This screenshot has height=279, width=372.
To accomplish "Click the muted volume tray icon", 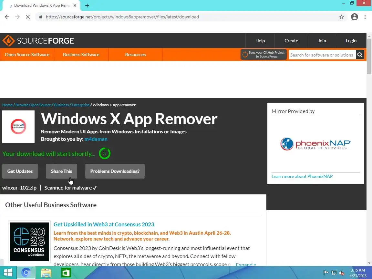I will 342,273.
